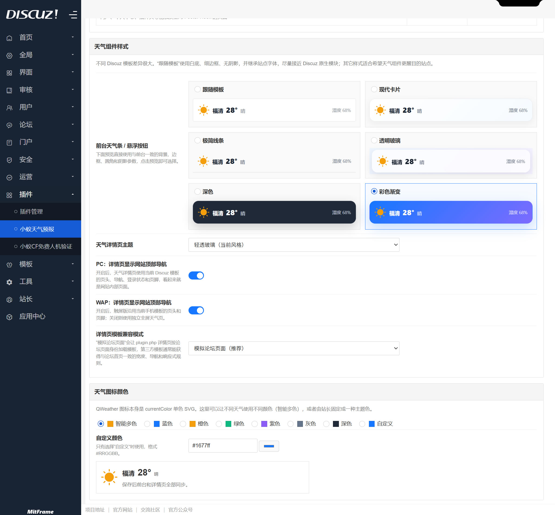Open the 项目地址 footer link
Screen dimensions: 555x515
point(95,510)
